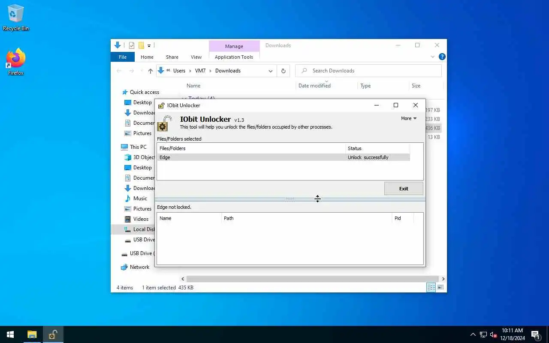Open File Explorer from the taskbar

(32, 334)
